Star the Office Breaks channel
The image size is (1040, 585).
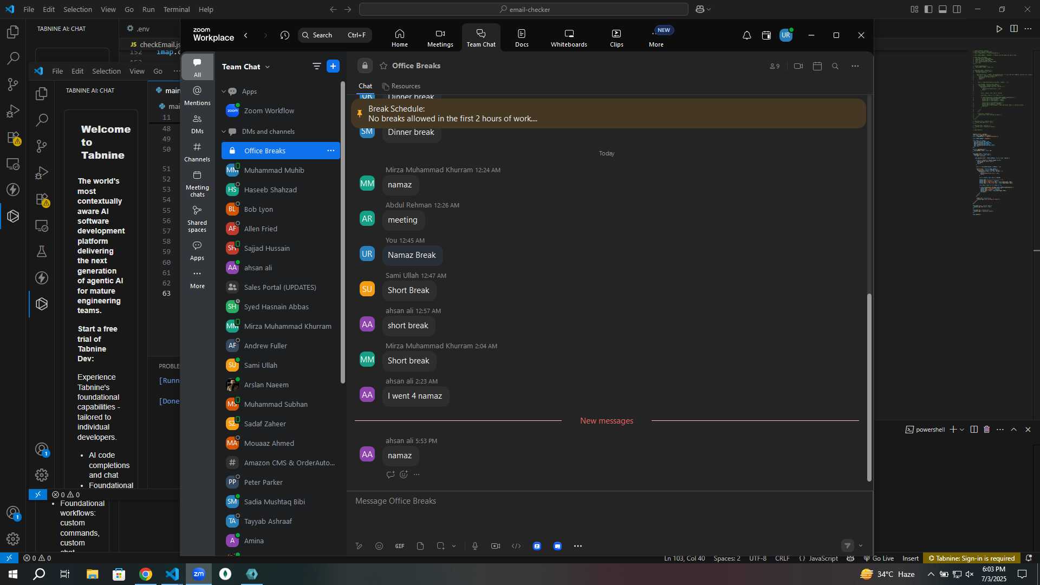click(x=383, y=66)
